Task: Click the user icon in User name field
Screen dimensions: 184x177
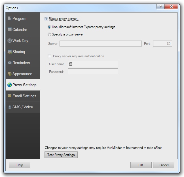Action: tap(71, 64)
